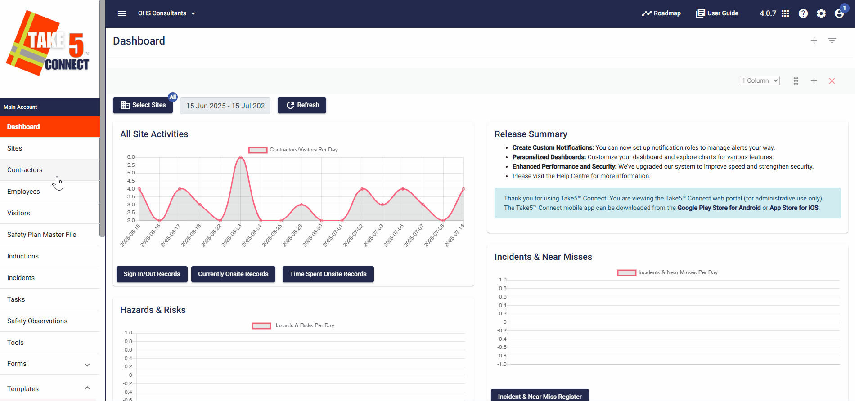
Task: Open the settings gear icon
Action: pyautogui.click(x=821, y=13)
